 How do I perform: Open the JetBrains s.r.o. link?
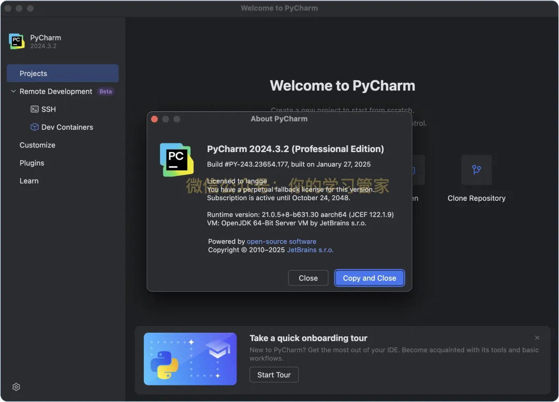pyautogui.click(x=310, y=250)
